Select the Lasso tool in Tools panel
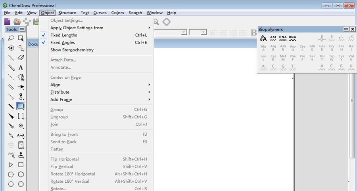Screen dimensions: 357x191 tap(11, 38)
